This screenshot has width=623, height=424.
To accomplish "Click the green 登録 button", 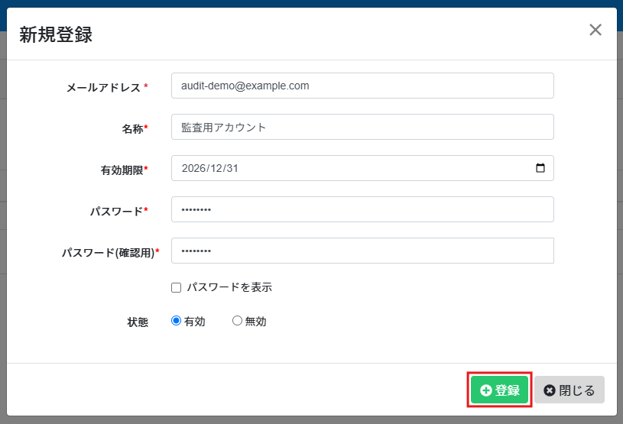I will tap(499, 390).
